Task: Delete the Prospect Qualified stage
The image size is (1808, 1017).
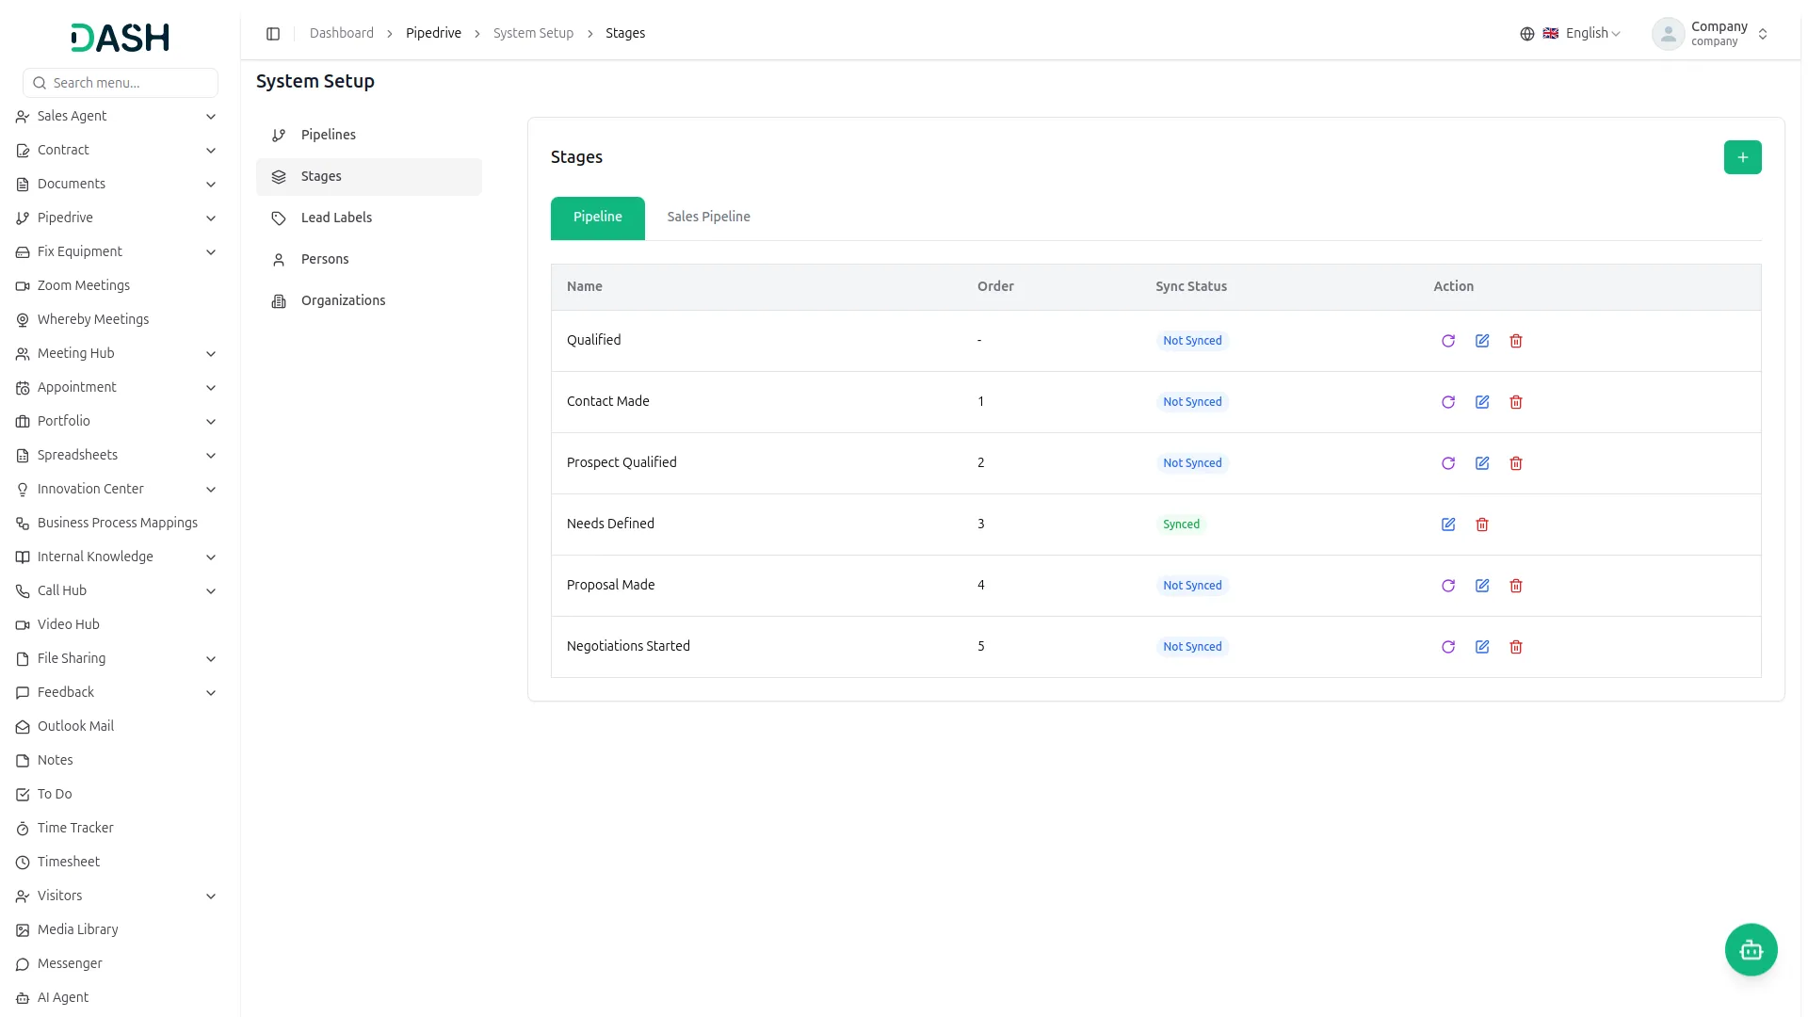Action: coord(1516,463)
